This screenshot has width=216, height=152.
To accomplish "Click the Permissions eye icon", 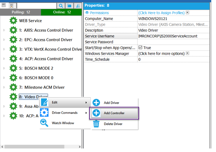I will [87, 13].
